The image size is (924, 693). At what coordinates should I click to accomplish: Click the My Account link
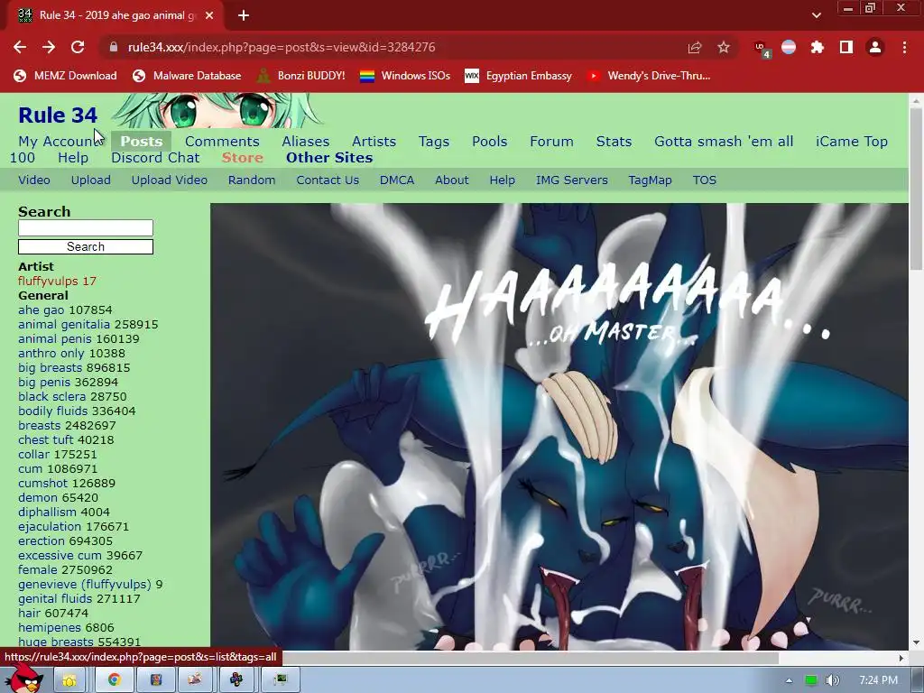59,142
